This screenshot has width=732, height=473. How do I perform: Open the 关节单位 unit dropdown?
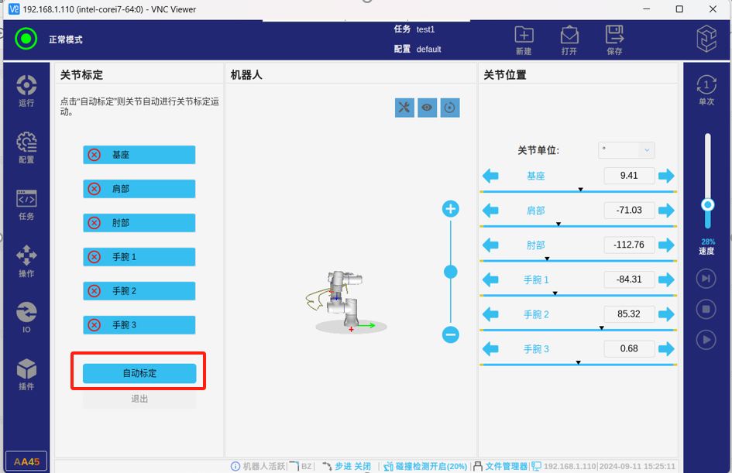coord(627,150)
